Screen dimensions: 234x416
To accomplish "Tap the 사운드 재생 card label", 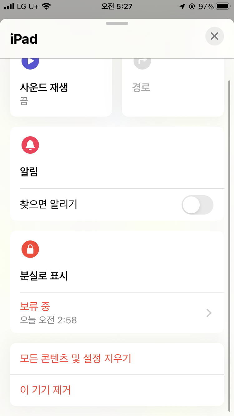I will pyautogui.click(x=44, y=88).
